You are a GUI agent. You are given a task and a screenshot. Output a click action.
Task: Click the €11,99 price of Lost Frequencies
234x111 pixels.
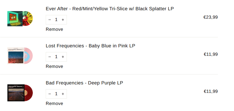point(210,54)
